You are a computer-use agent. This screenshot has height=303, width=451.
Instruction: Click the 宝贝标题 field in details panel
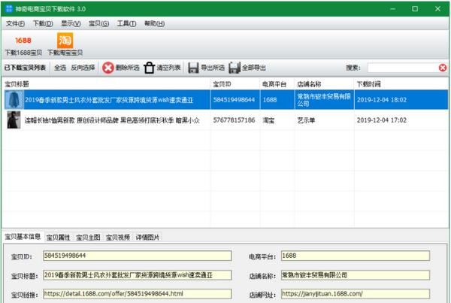coord(138,275)
